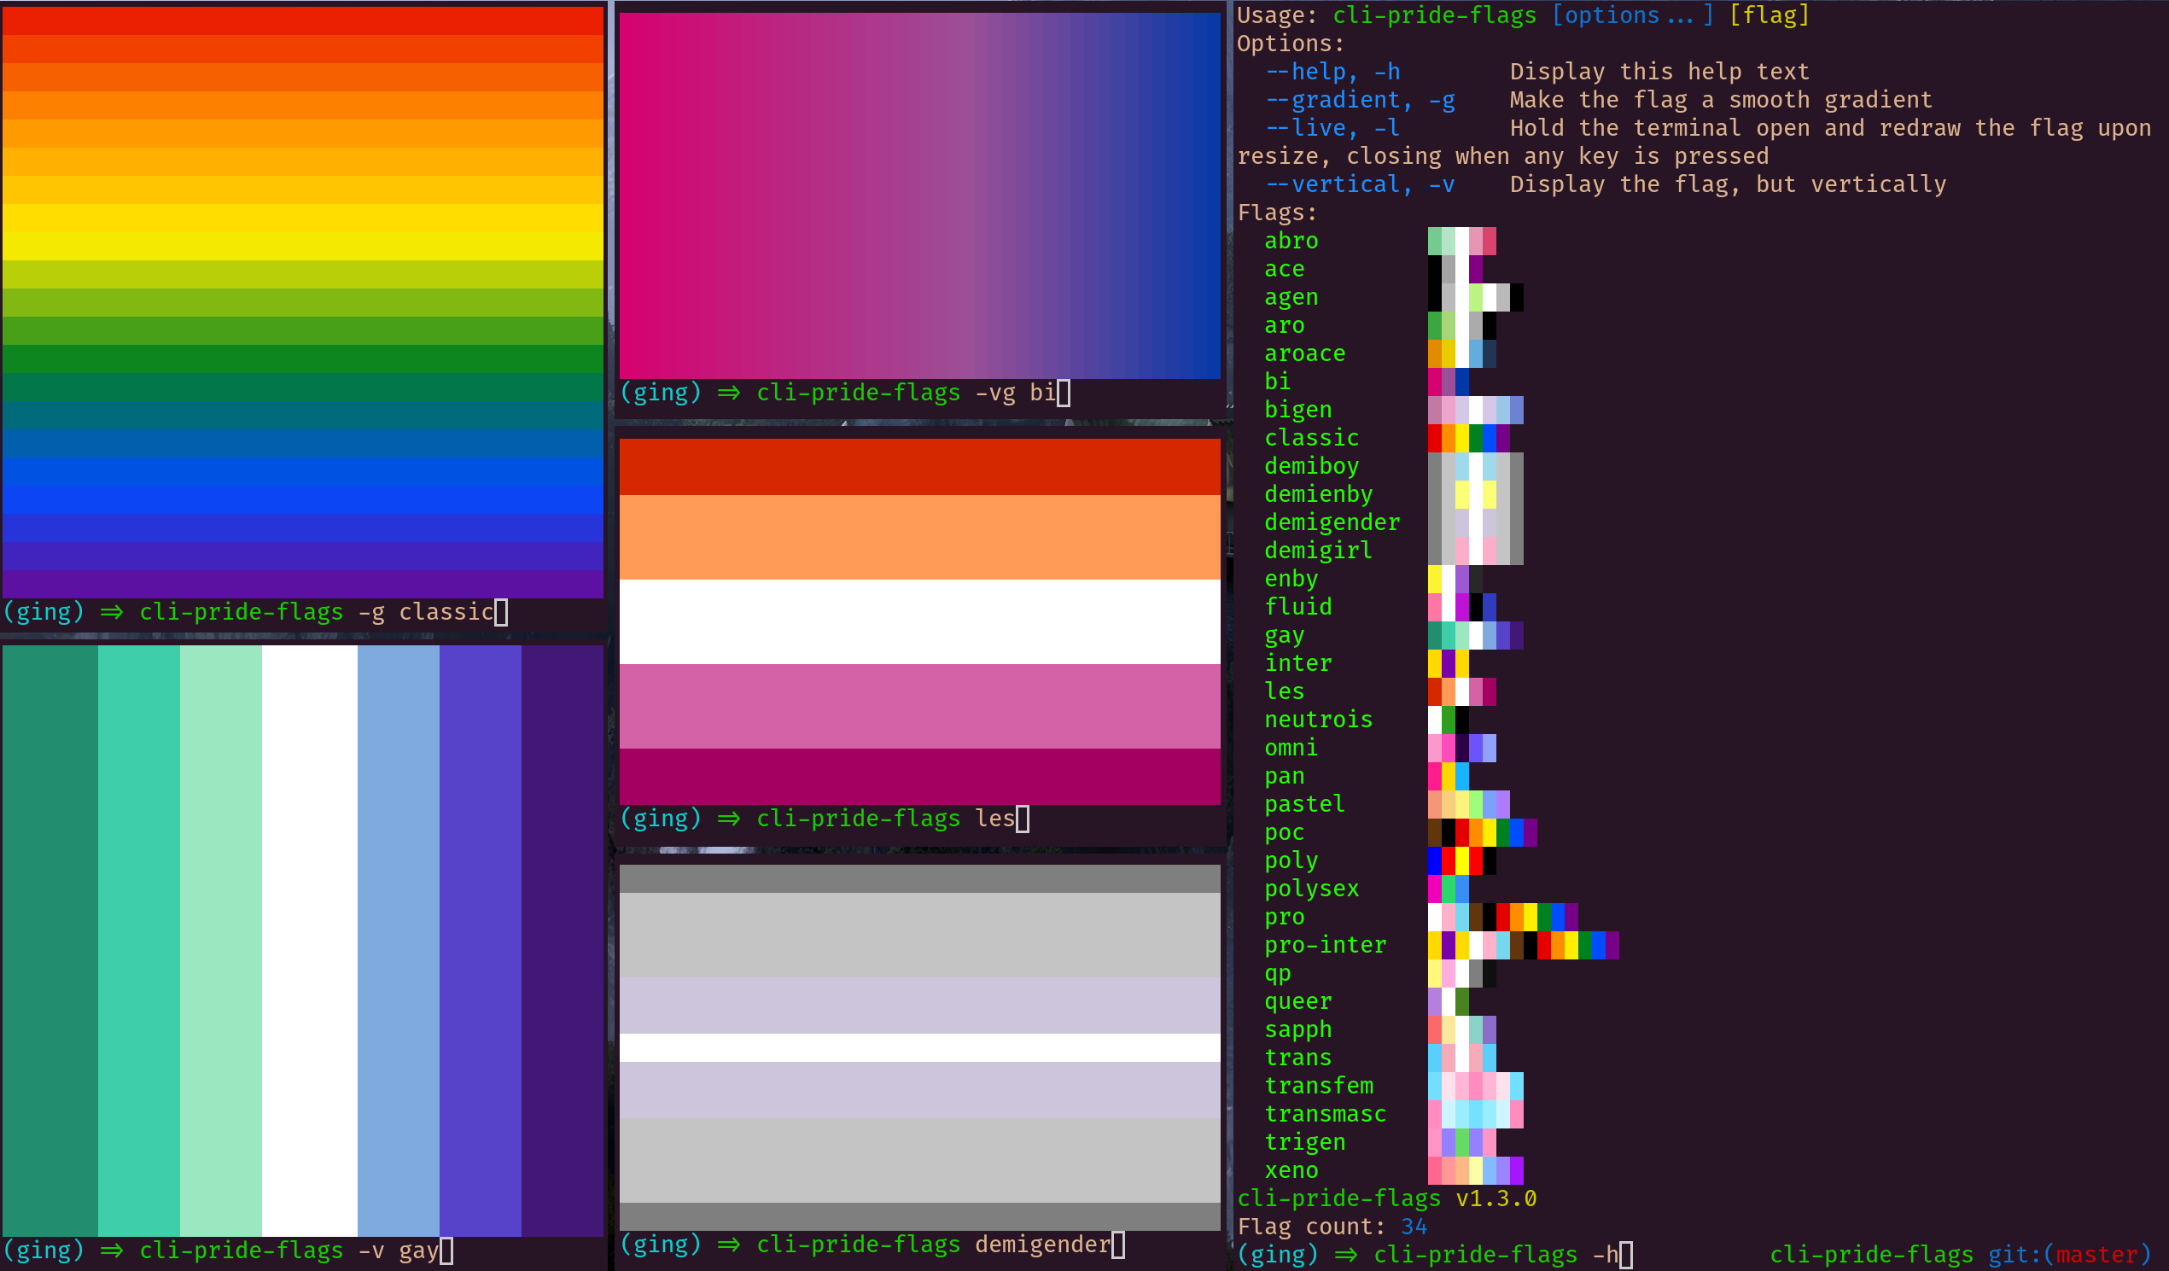Click the 'demigender' entry in flags list
Viewport: 2169px width, 1271px height.
pos(1332,522)
